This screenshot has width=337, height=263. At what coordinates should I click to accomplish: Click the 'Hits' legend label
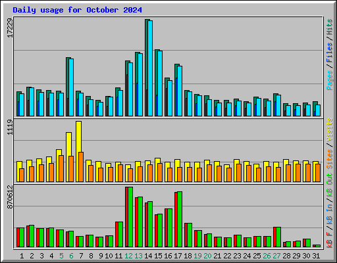330,27
